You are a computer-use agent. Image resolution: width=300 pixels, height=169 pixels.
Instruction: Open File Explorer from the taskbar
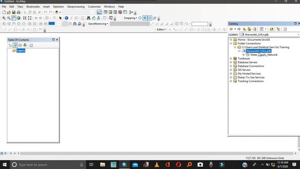103,165
